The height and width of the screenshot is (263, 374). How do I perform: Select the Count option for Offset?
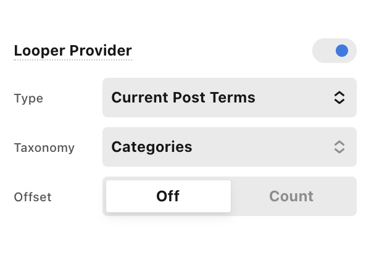pos(291,196)
